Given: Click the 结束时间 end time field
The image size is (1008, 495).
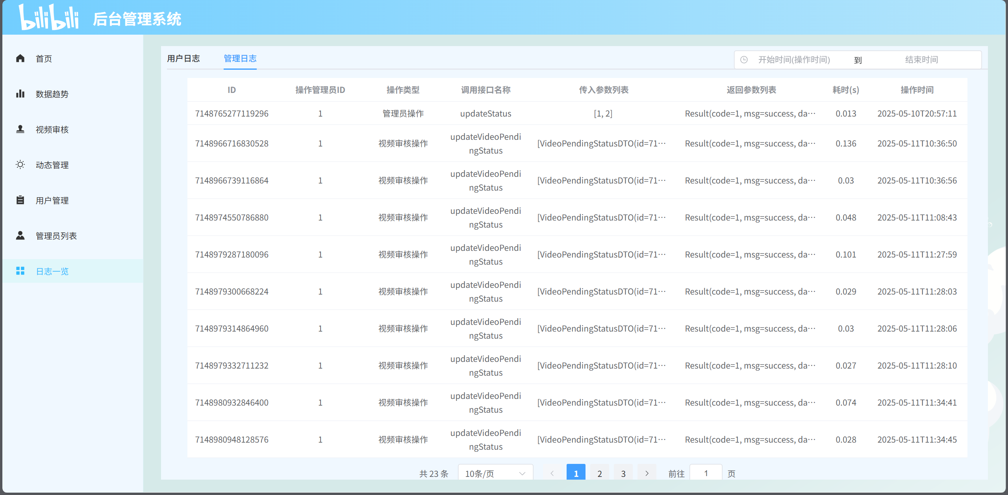Looking at the screenshot, I should (921, 60).
